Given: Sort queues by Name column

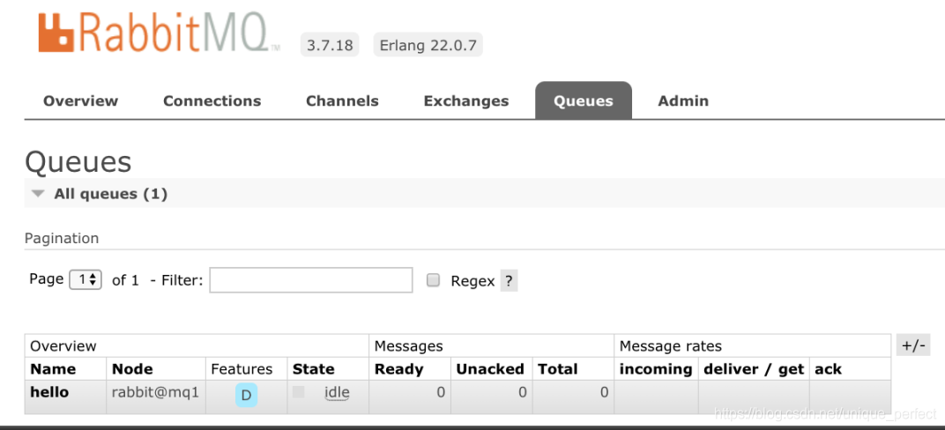Looking at the screenshot, I should click(x=53, y=369).
